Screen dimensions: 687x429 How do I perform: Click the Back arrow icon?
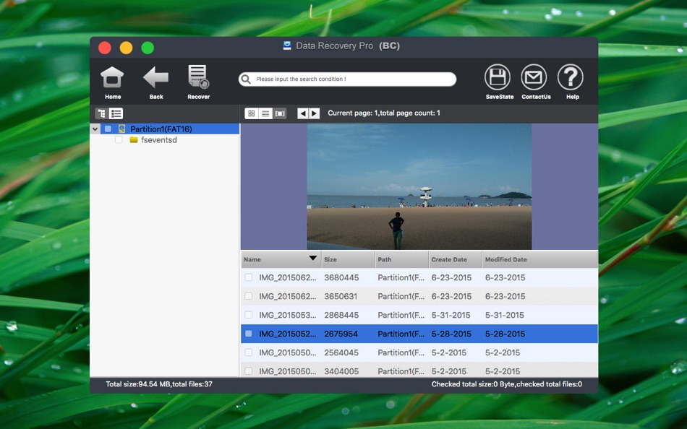[x=155, y=78]
